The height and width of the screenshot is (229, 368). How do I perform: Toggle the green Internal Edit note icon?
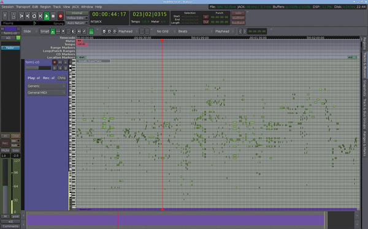(x=91, y=31)
